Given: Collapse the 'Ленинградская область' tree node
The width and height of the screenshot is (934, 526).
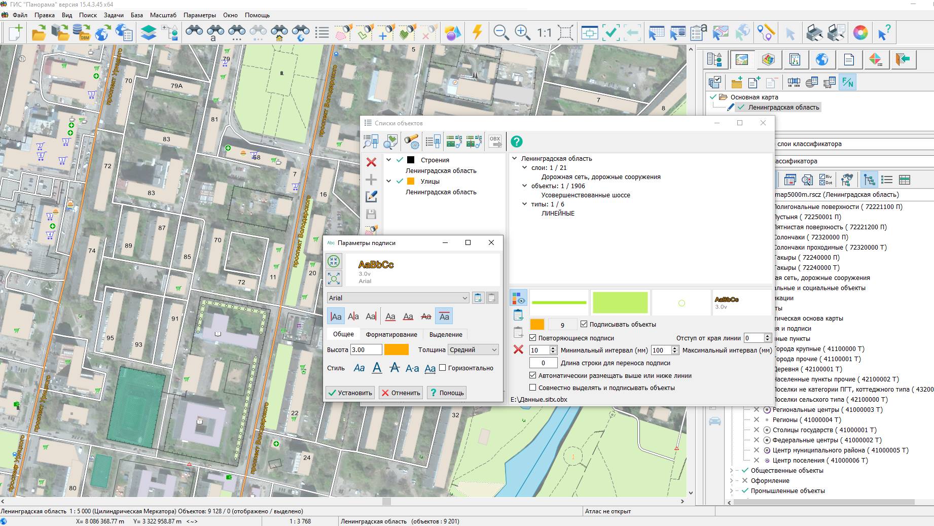Looking at the screenshot, I should tap(515, 158).
